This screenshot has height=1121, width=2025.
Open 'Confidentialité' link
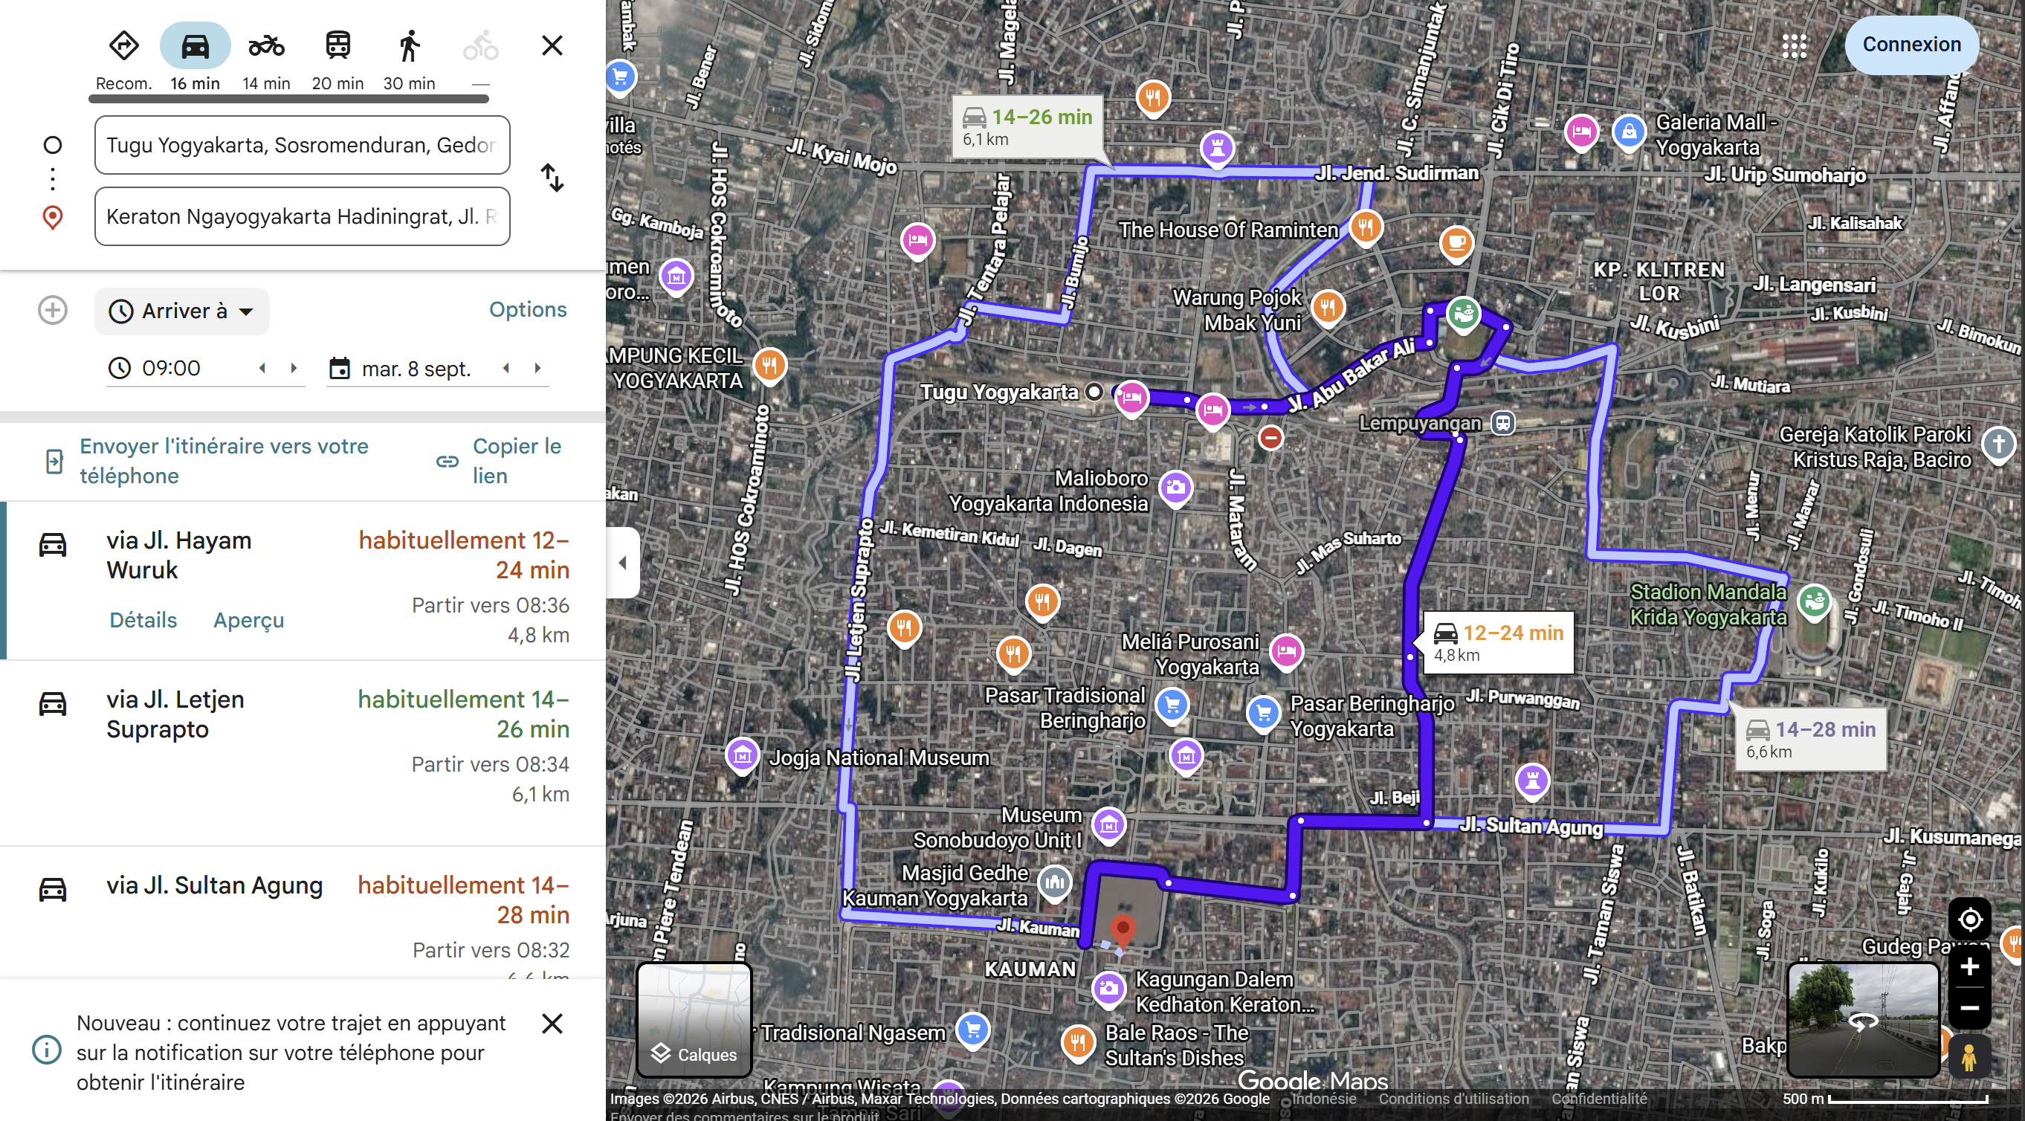[1599, 1099]
